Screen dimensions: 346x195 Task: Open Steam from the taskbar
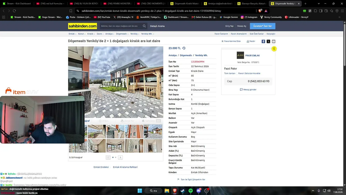(x=182, y=191)
